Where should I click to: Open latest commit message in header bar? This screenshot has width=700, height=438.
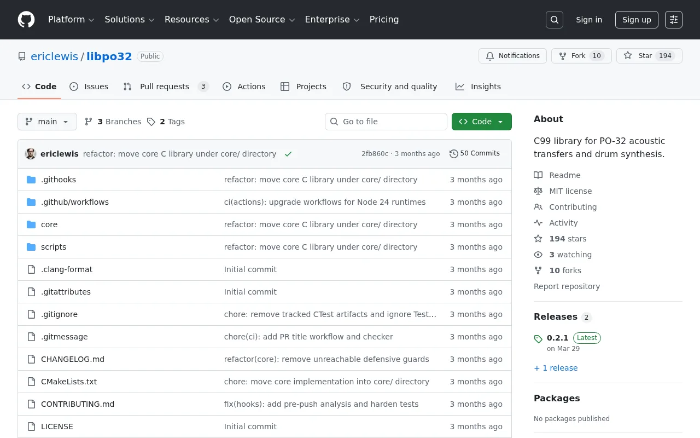[x=179, y=154]
